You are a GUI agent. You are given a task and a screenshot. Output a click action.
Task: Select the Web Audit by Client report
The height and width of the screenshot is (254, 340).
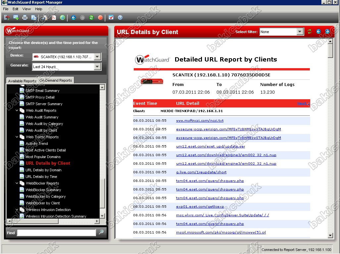coord(41,130)
